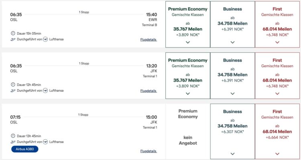
Task: Click Lufthansa logo on 07:15 departure flight
Action: coord(45,142)
